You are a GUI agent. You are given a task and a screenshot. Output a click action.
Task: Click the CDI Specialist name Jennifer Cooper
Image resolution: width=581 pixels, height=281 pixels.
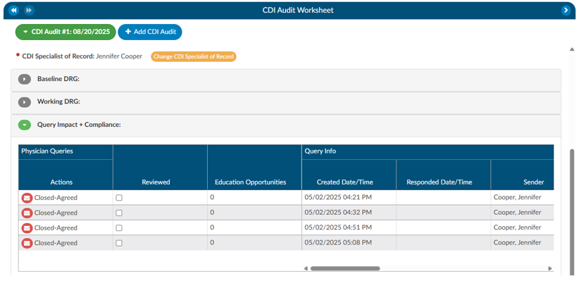119,56
